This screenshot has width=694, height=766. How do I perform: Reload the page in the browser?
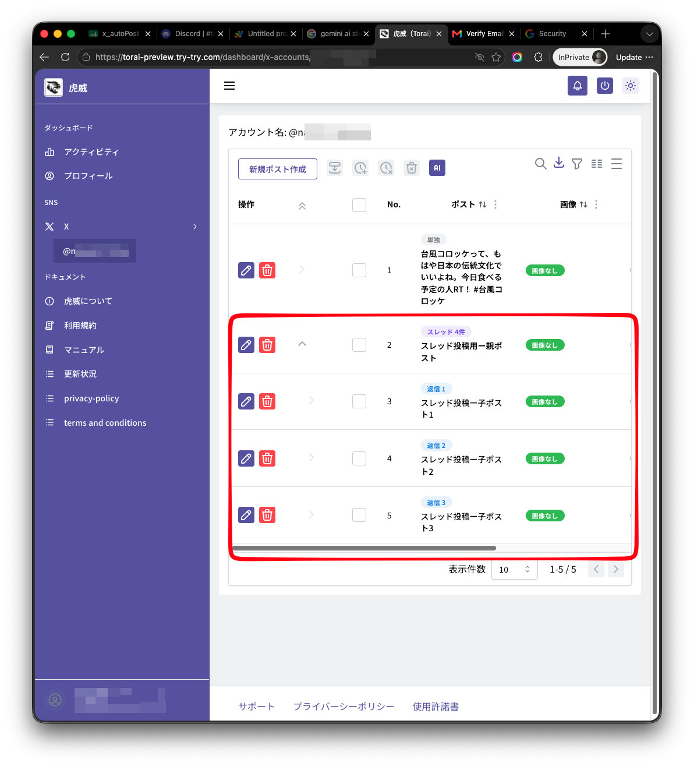65,57
